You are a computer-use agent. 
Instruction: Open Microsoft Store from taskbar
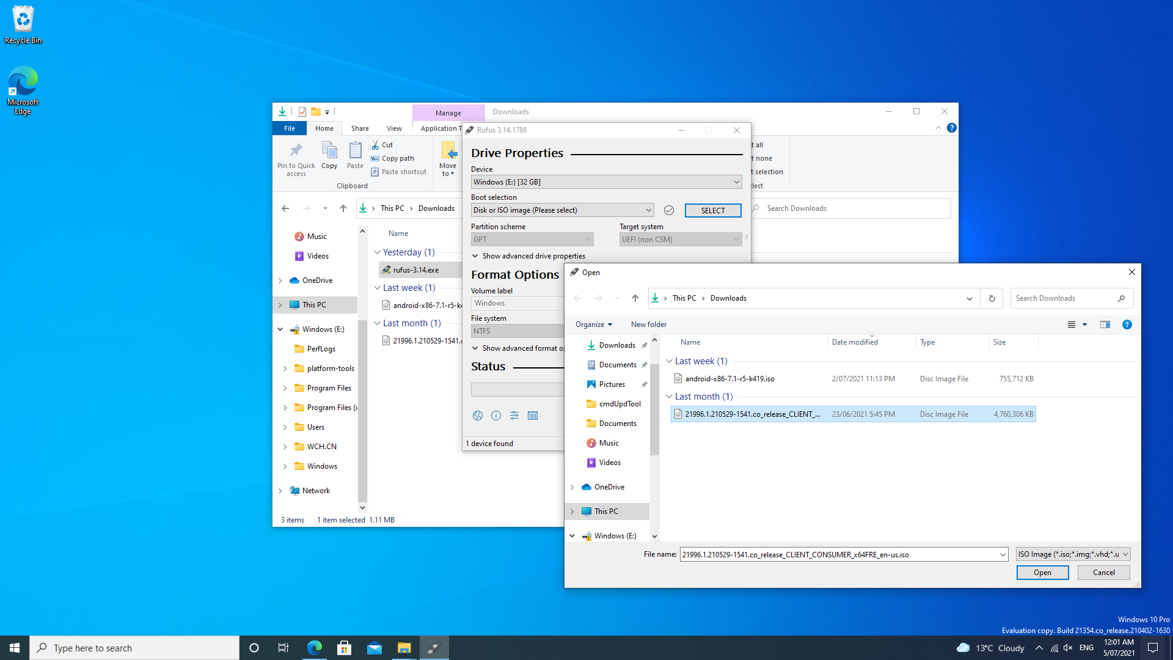345,648
